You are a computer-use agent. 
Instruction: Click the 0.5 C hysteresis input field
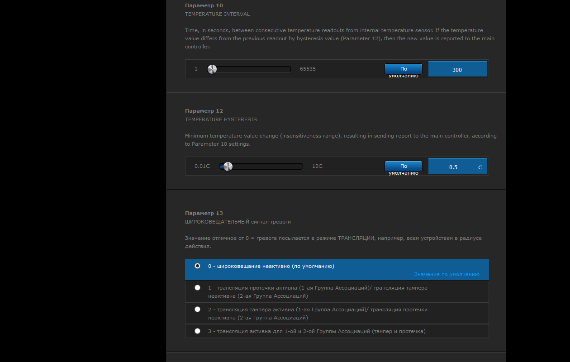pos(458,167)
